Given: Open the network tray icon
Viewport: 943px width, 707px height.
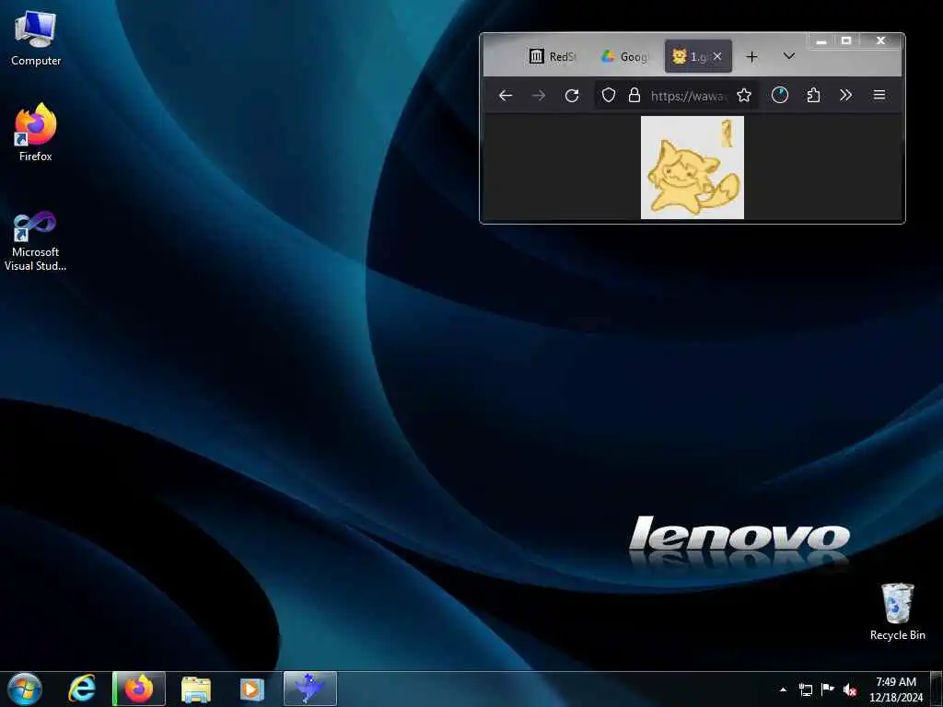Looking at the screenshot, I should 805,690.
